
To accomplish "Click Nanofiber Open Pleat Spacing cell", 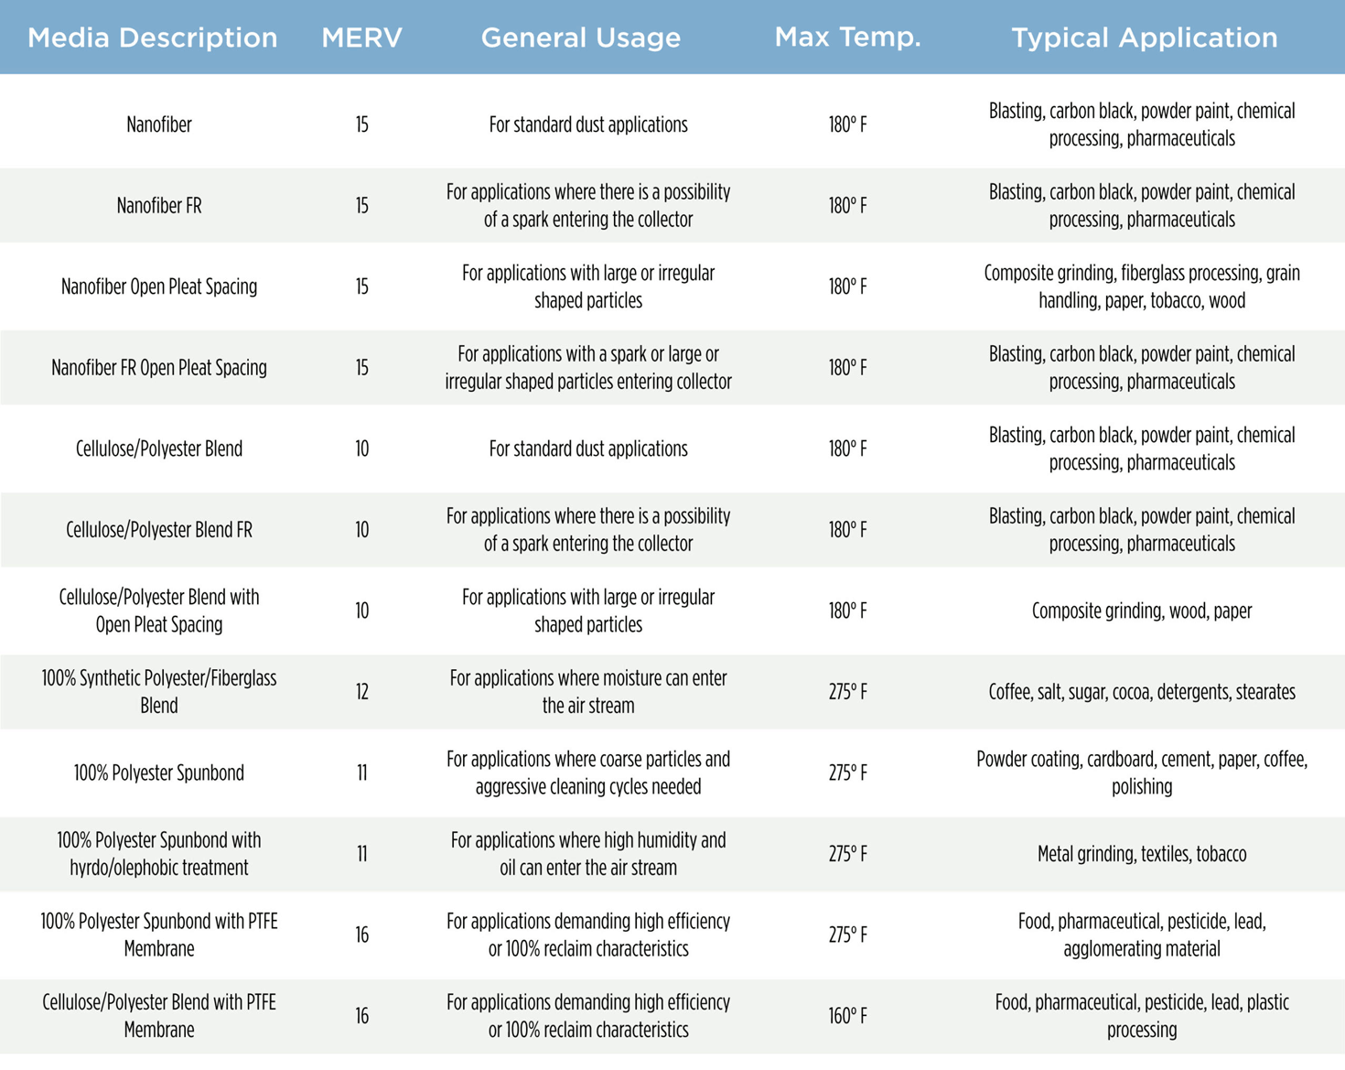I will [159, 286].
